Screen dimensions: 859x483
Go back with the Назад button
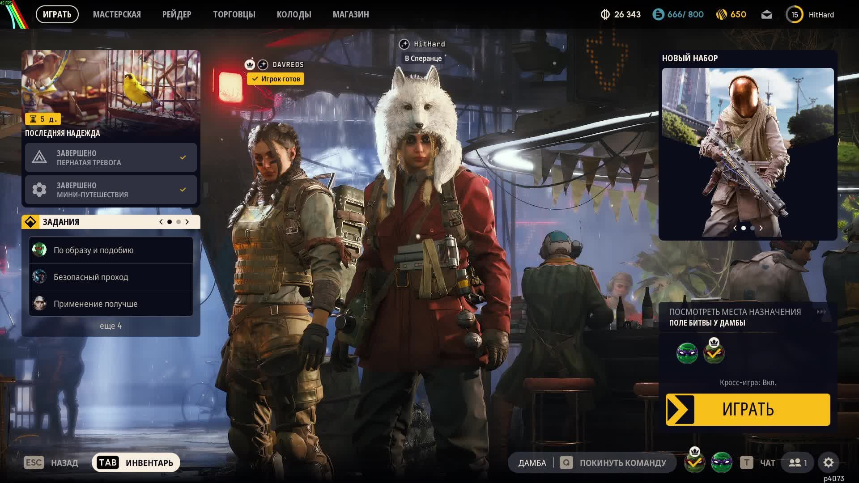tap(64, 463)
